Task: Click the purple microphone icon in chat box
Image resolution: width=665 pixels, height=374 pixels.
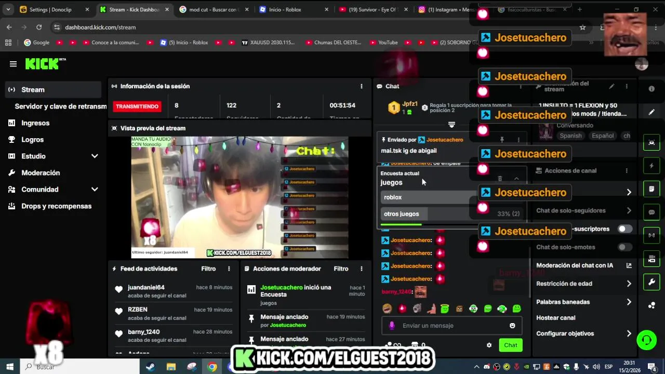Action: [x=392, y=326]
